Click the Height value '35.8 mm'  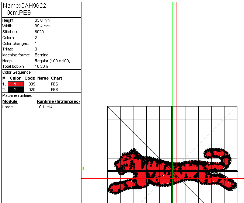point(42,20)
